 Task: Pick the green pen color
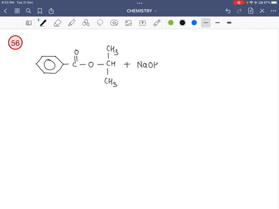click(x=171, y=23)
